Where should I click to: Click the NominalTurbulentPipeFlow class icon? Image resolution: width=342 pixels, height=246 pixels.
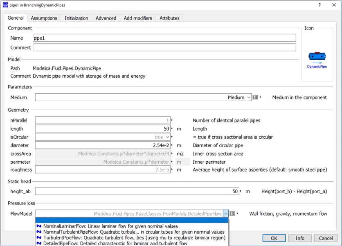coord(39,232)
